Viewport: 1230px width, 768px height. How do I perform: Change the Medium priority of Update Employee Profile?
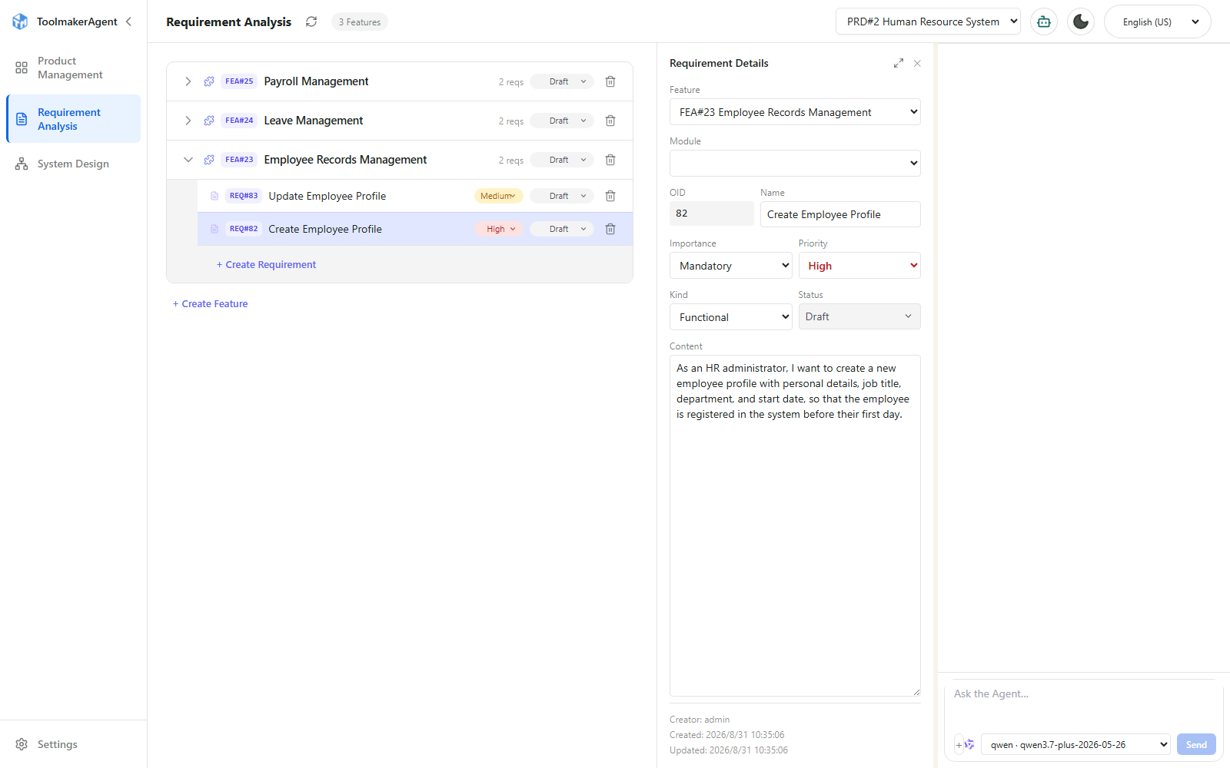(498, 196)
